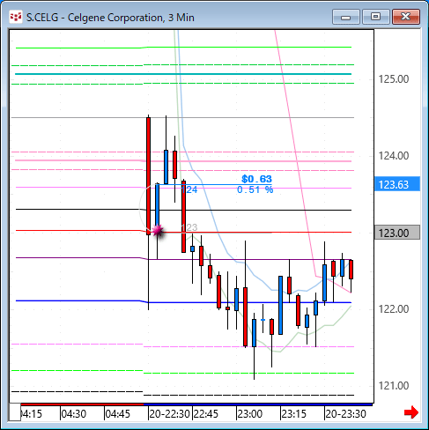Click the gray '123' label on the chart
Screen dimensions: 429x430
coord(189,227)
